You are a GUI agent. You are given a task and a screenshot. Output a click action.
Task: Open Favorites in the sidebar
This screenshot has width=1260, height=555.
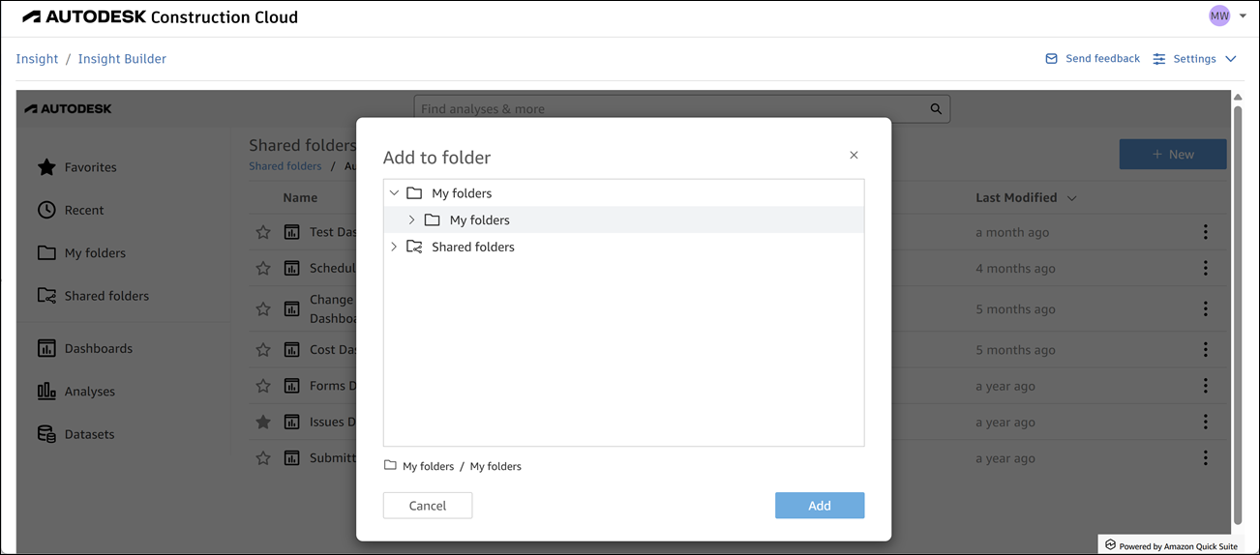(x=90, y=167)
